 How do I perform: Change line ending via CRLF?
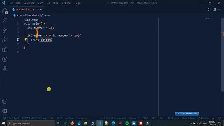(x=154, y=118)
